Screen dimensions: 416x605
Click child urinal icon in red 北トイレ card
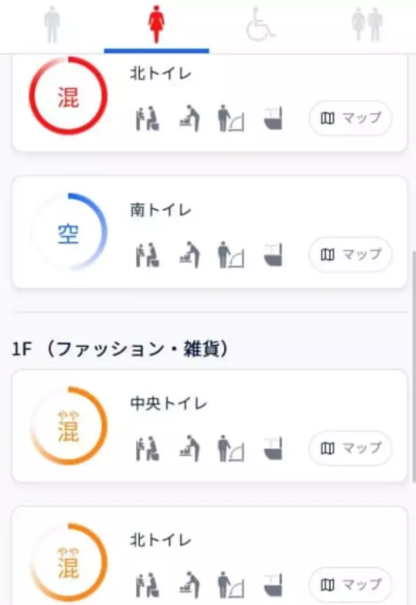pos(232,119)
